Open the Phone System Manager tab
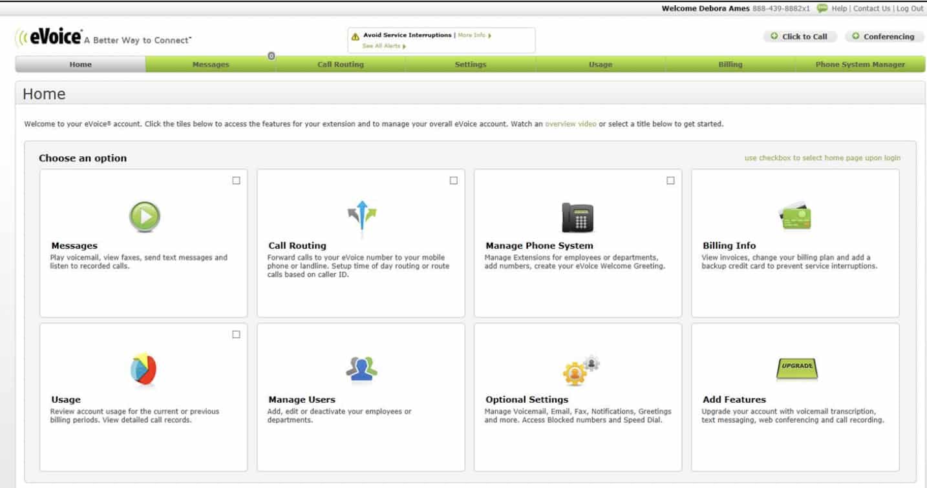Viewport: 927px width, 488px height. click(860, 65)
